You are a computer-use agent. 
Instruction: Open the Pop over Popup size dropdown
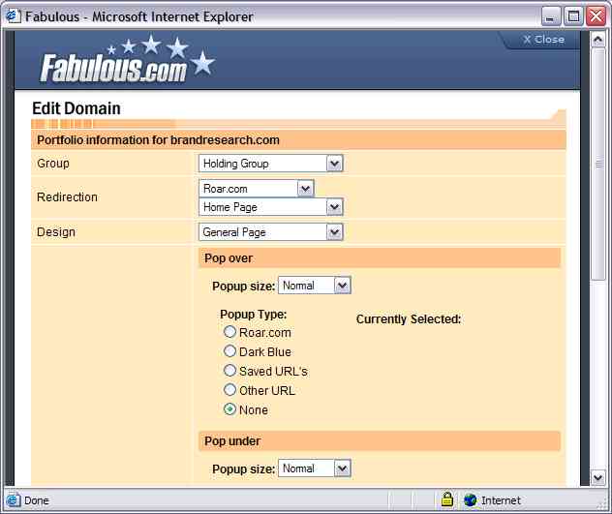315,286
